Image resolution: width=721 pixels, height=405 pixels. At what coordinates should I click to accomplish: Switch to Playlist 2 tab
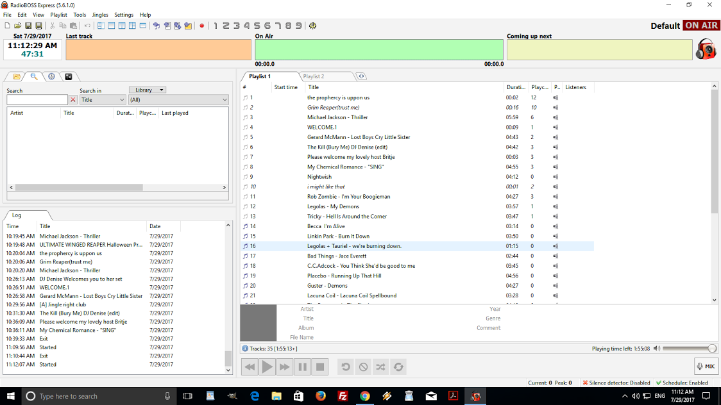314,76
